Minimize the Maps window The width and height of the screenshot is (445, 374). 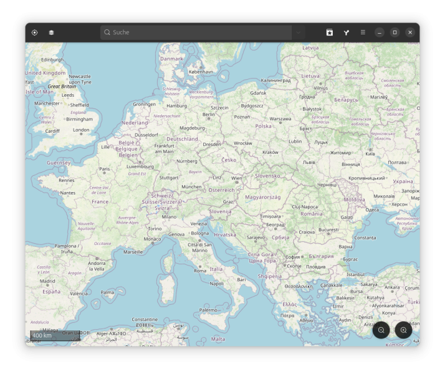tap(379, 32)
